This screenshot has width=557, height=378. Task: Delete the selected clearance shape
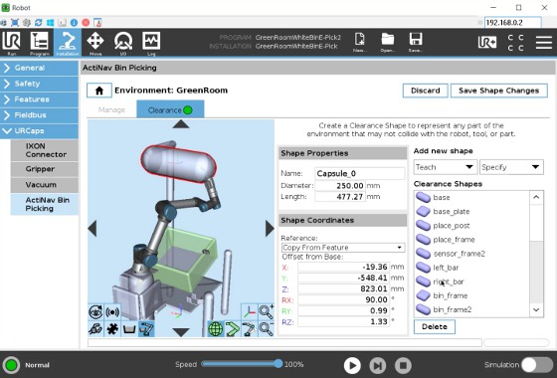[434, 326]
